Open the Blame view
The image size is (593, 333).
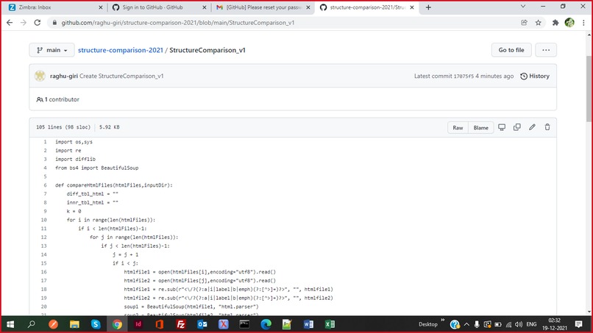coord(480,128)
